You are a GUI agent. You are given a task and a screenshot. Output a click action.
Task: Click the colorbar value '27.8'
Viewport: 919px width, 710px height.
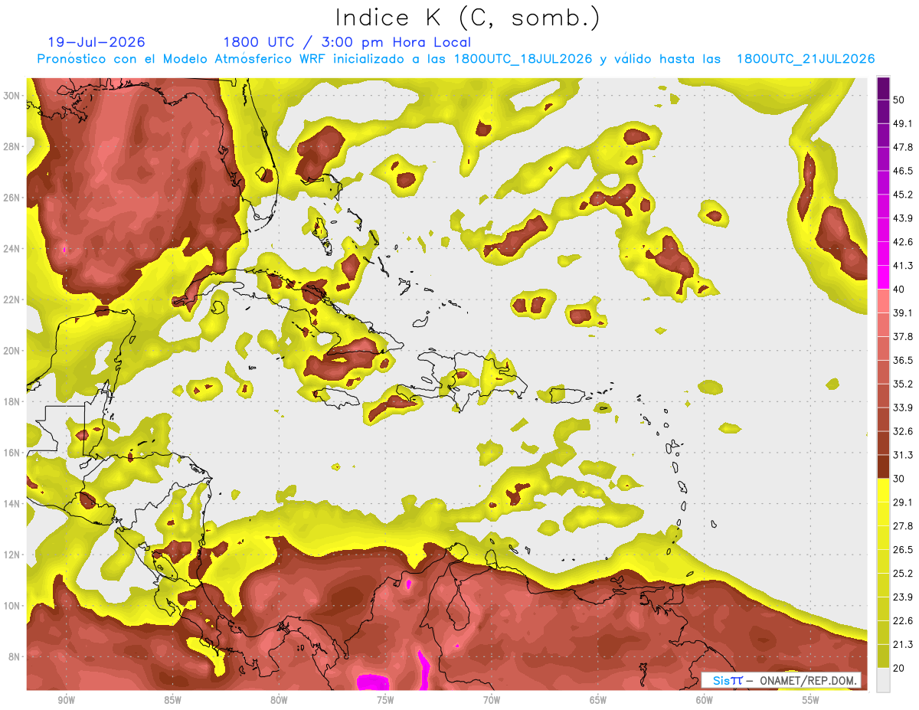[902, 526]
